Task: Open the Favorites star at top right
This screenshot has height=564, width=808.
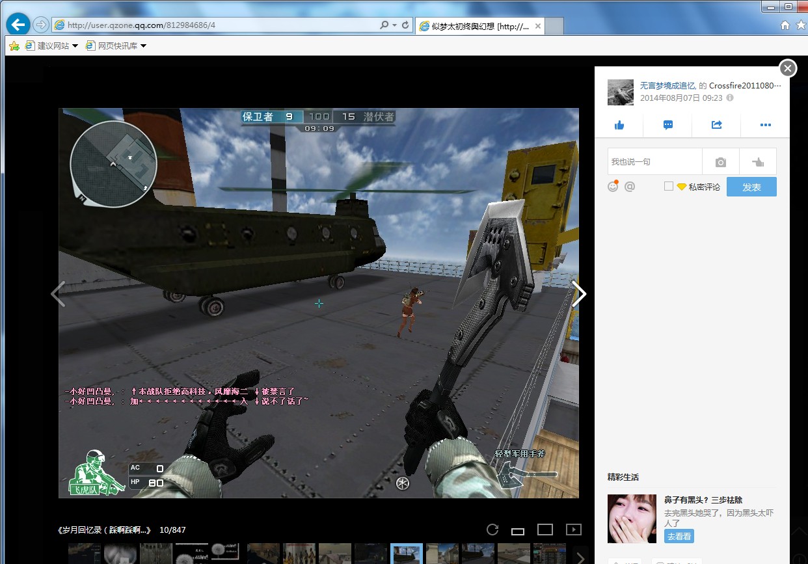Action: pos(800,25)
